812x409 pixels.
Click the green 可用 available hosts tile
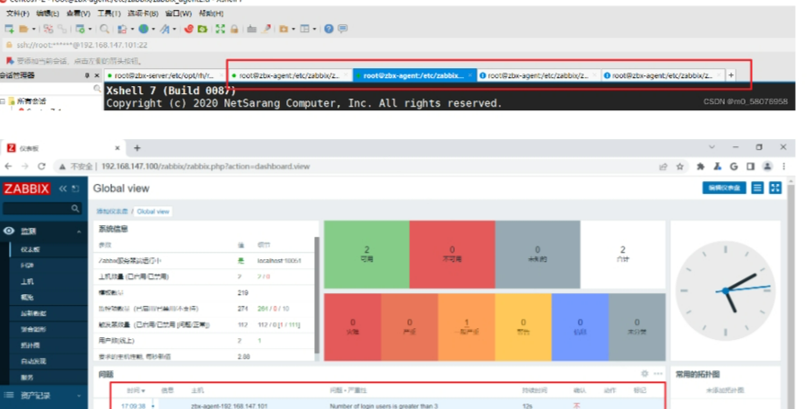pyautogui.click(x=367, y=254)
